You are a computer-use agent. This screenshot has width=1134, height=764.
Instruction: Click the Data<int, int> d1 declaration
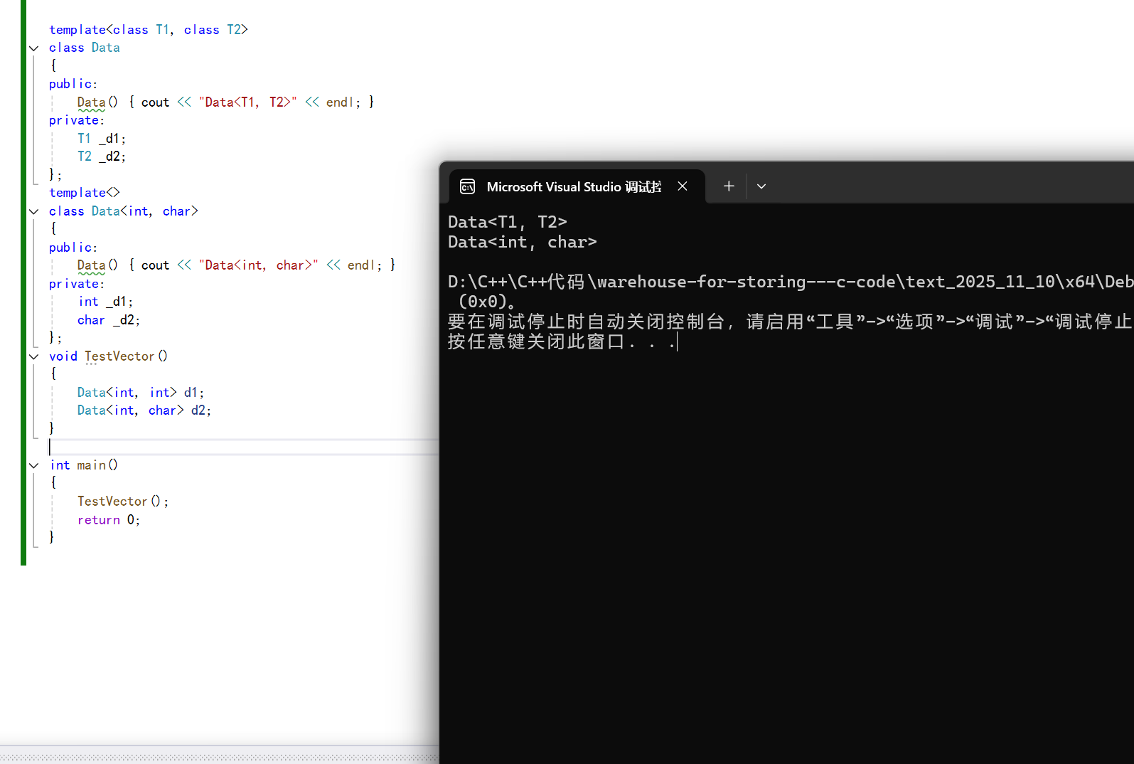tap(141, 393)
